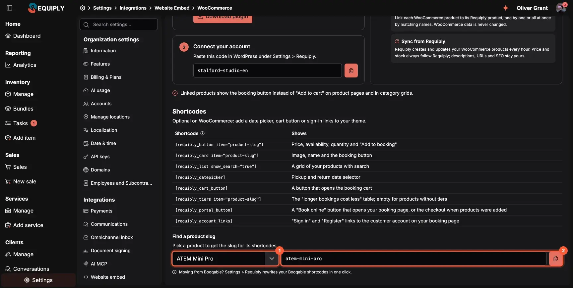Open Manage under Inventory
Viewport: 573px width, 288px height.
pos(19,94)
